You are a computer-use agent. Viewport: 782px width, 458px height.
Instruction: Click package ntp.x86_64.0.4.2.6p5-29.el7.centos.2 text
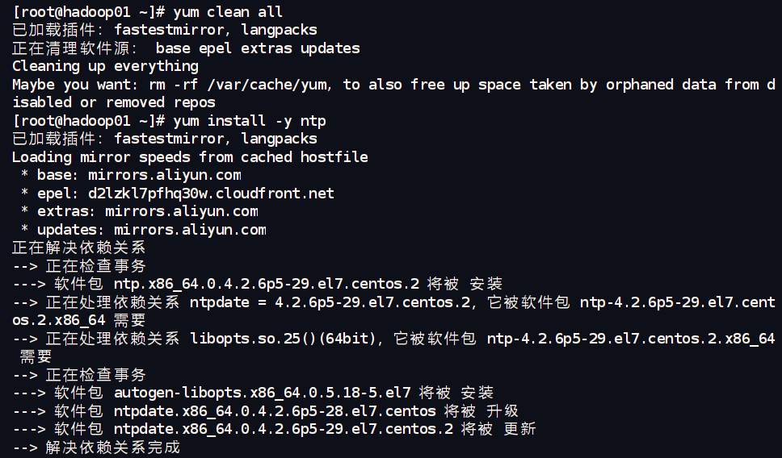click(x=267, y=284)
